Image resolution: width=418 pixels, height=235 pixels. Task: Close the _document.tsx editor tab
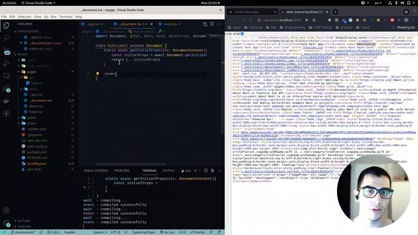click(152, 24)
